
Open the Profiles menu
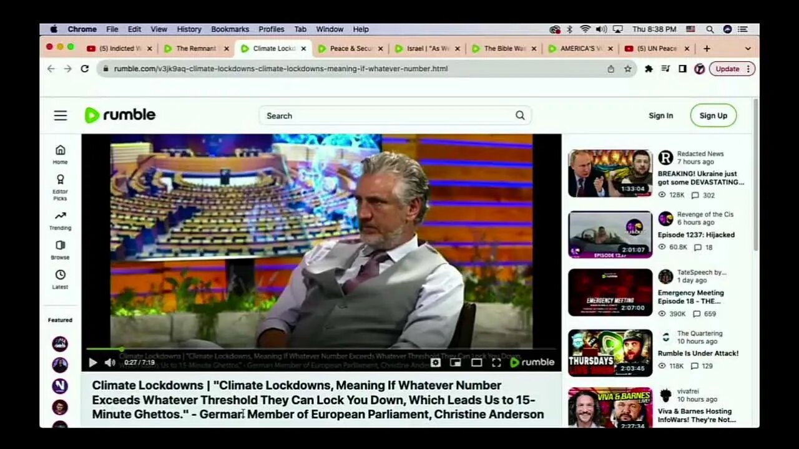(272, 29)
